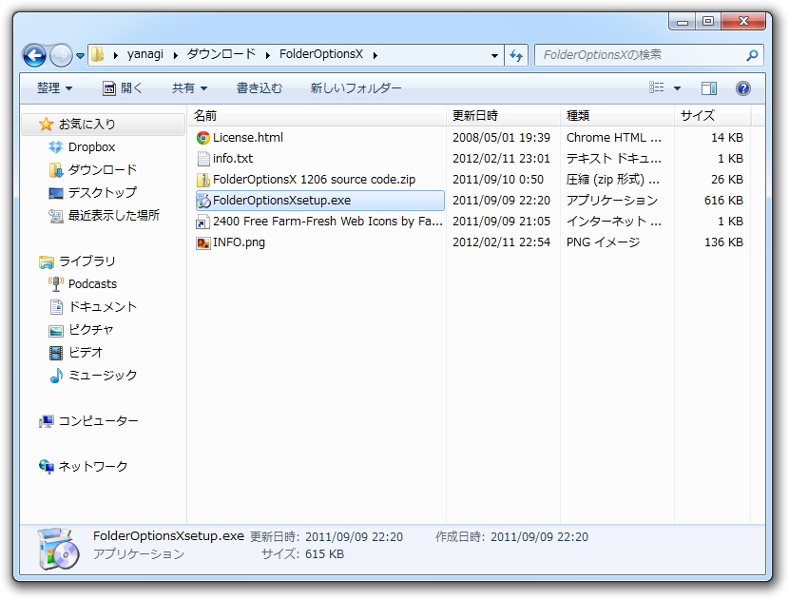The height and width of the screenshot is (600, 789).
Task: Open help with the blue question mark icon
Action: tap(742, 88)
